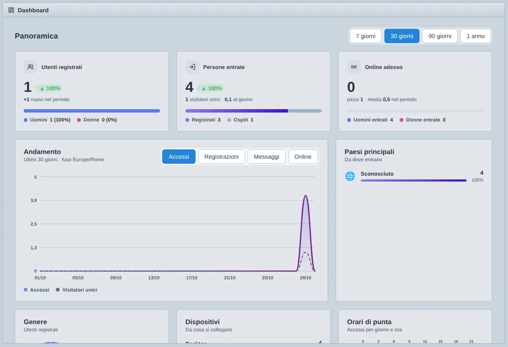The width and height of the screenshot is (508, 347).
Task: Click the 100% badge in Utenti registrati
Action: tap(49, 88)
